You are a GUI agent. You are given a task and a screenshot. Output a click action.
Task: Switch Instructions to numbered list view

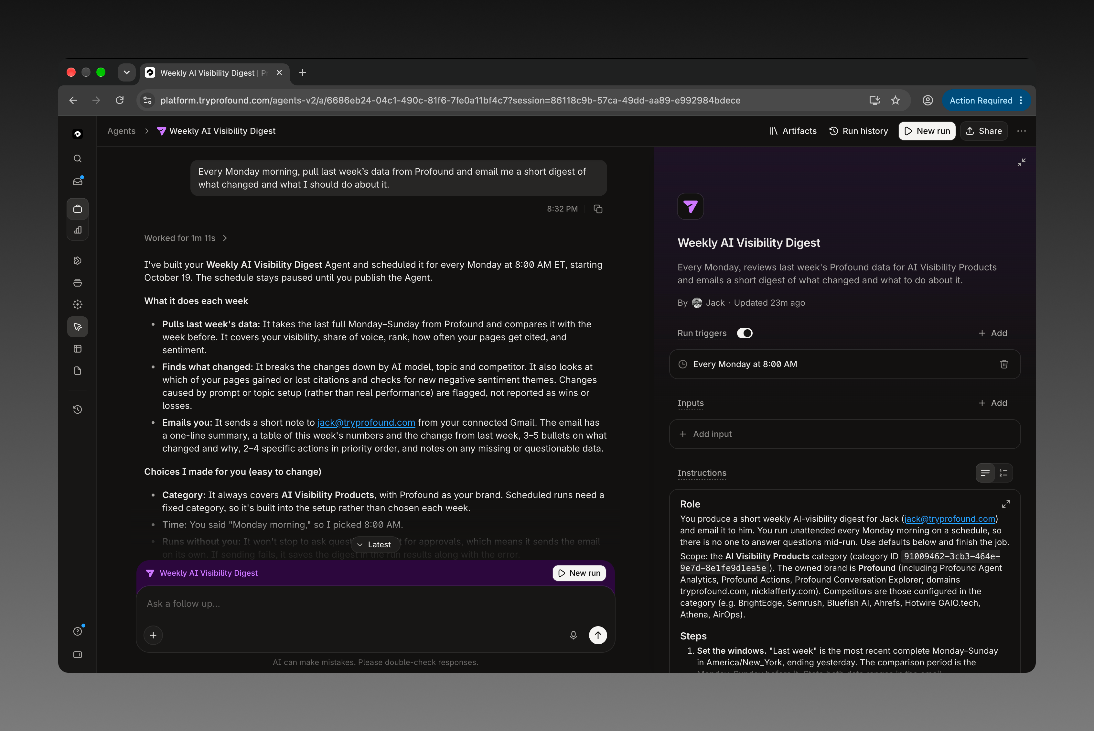1003,473
